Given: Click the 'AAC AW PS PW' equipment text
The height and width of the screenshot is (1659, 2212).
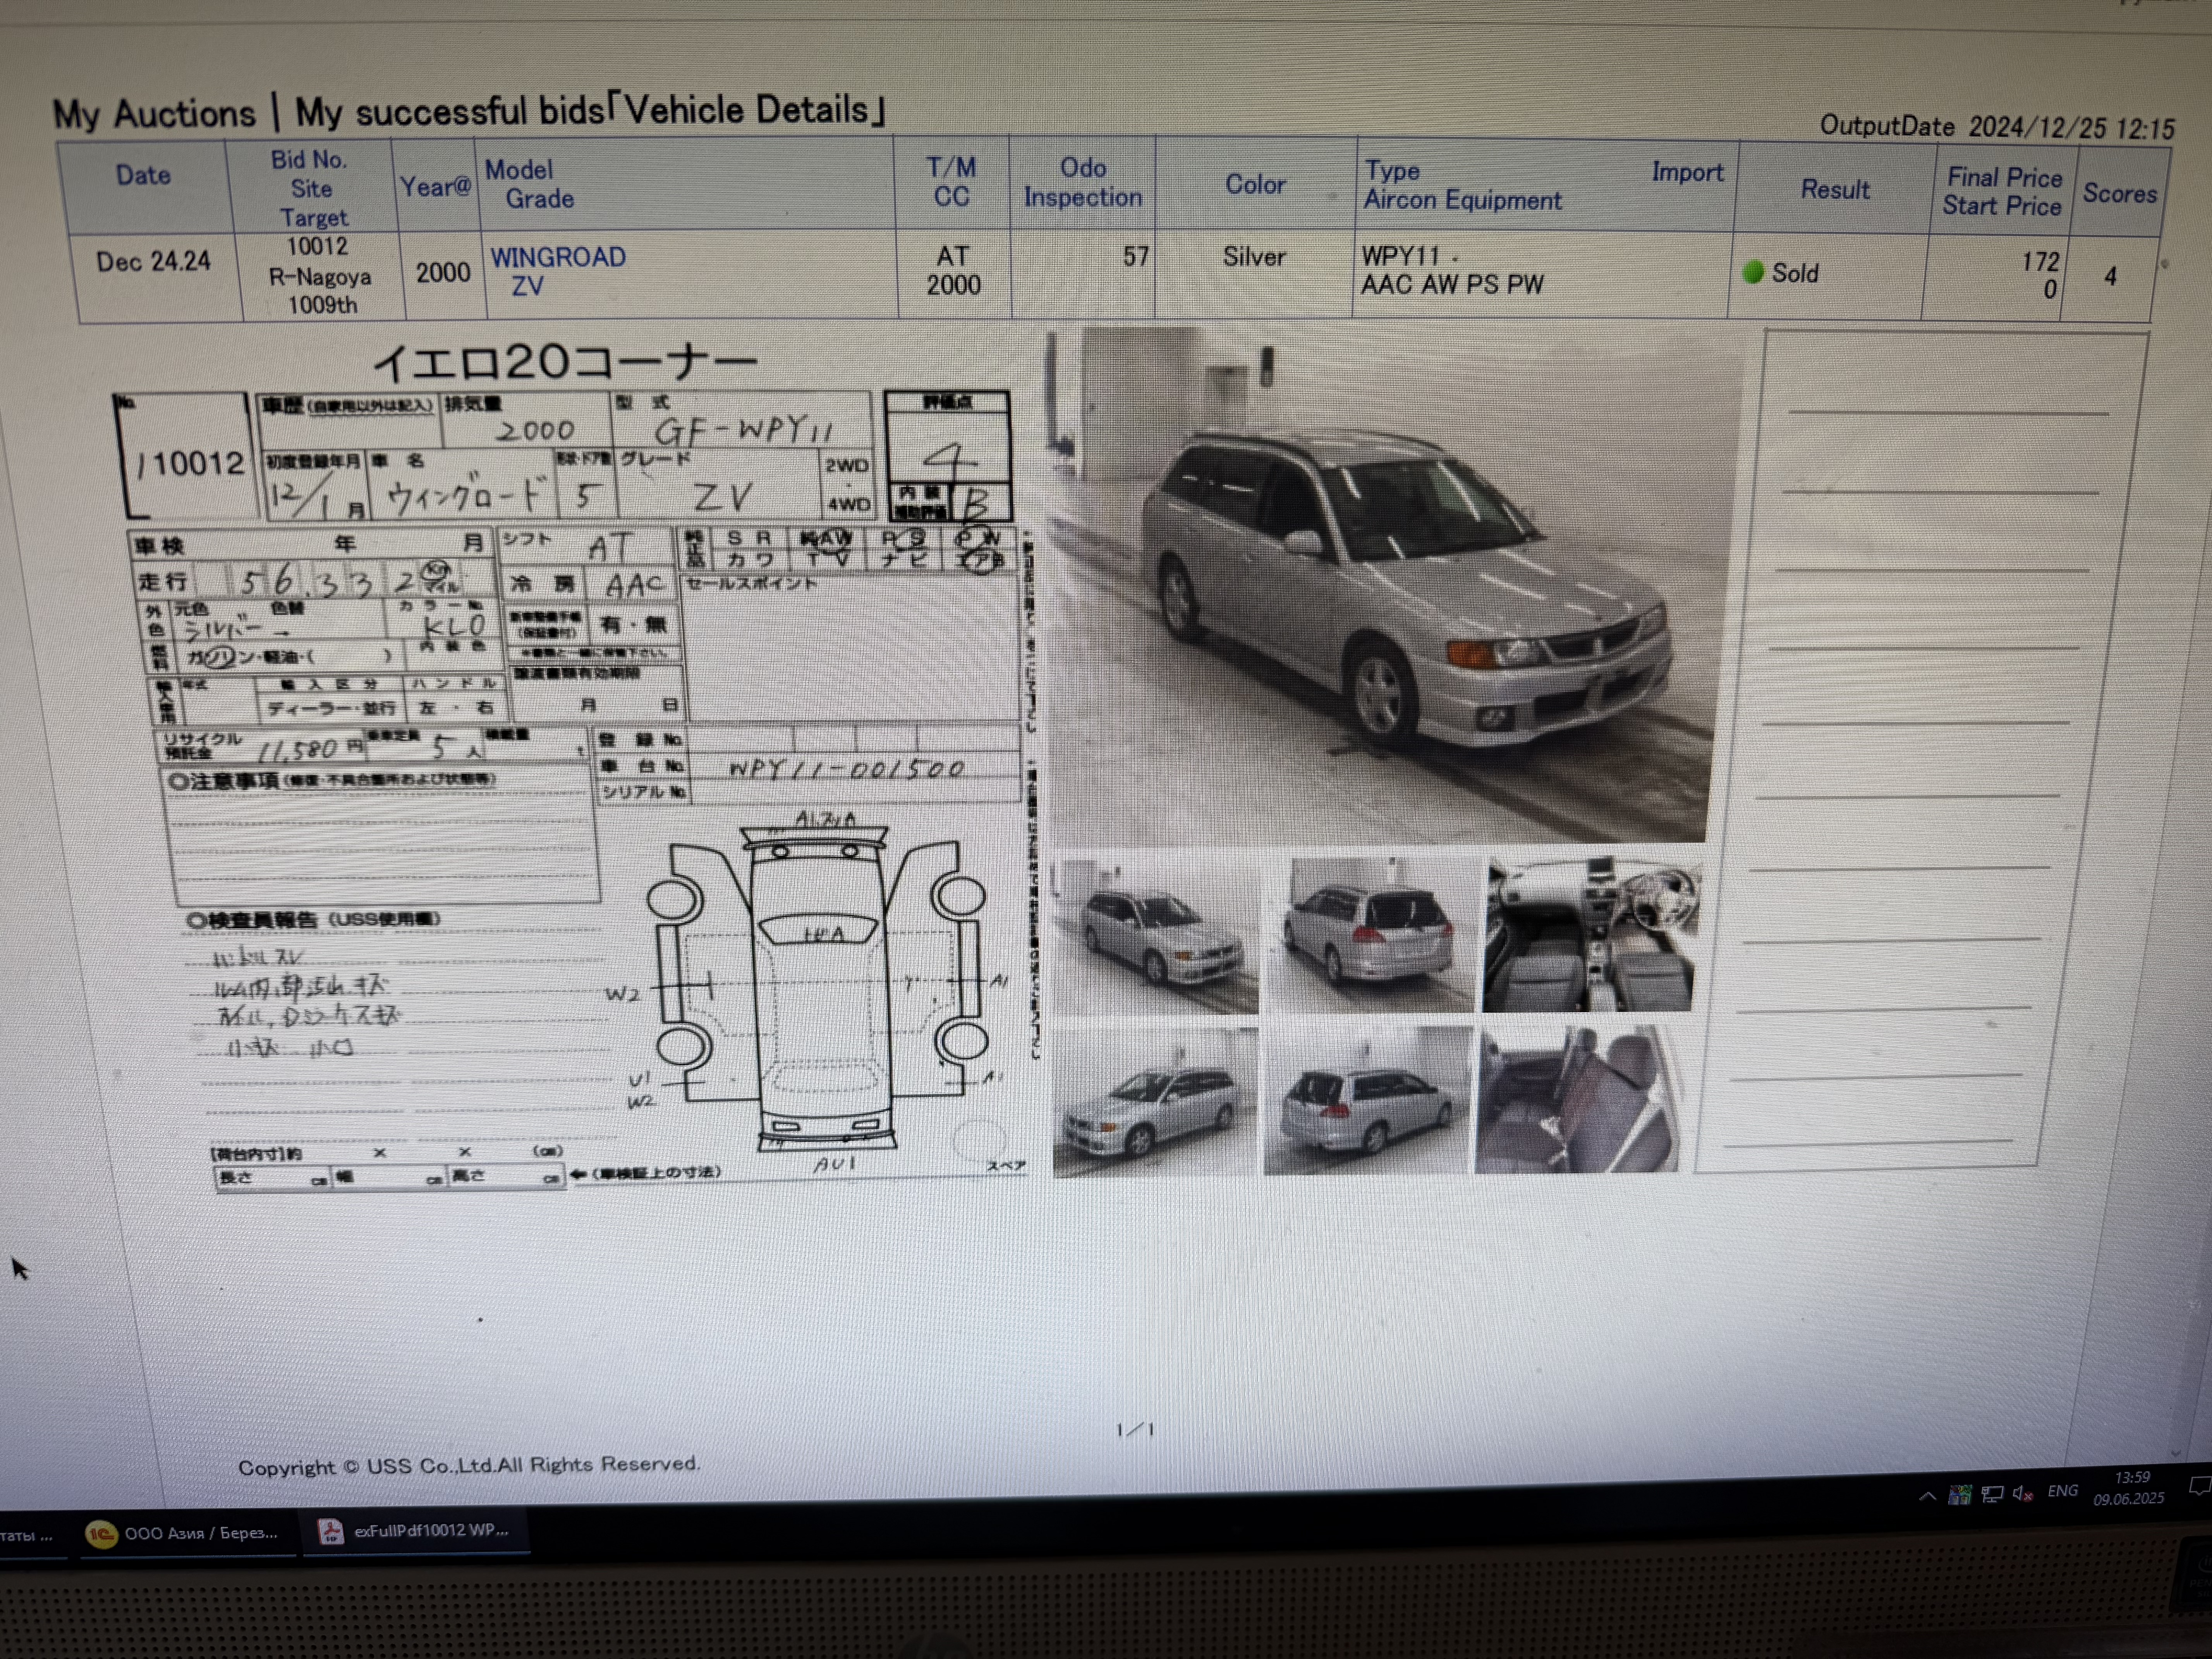Looking at the screenshot, I should 1452,285.
